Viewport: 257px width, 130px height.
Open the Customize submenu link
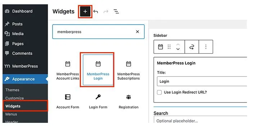[15, 98]
